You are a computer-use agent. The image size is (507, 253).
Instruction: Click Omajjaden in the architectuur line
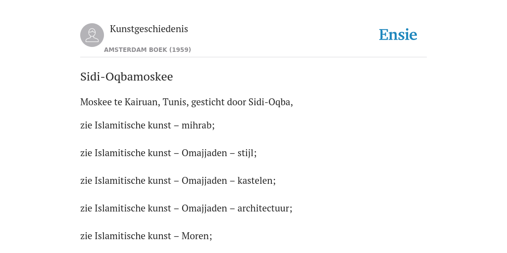click(204, 209)
